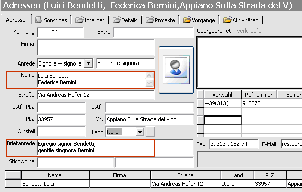Expand the Anrede dropdown
Screen dimensions: 302x192
click(x=88, y=63)
